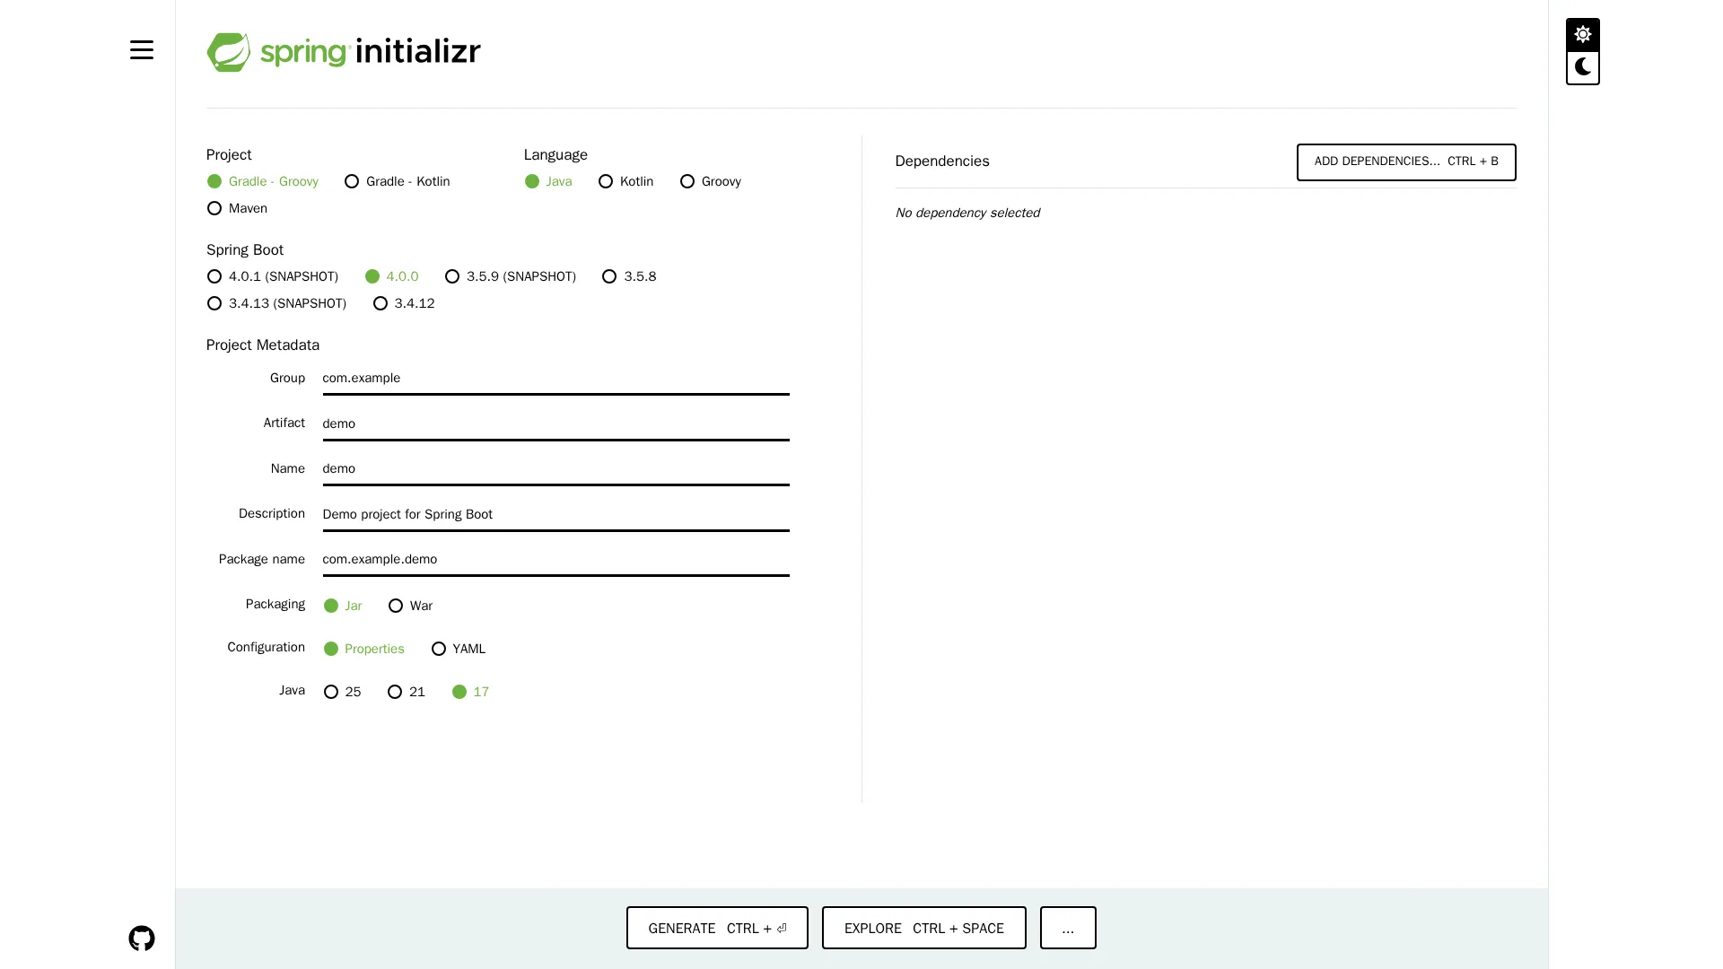The image size is (1723, 969).
Task: Click the Description input field
Action: click(555, 514)
